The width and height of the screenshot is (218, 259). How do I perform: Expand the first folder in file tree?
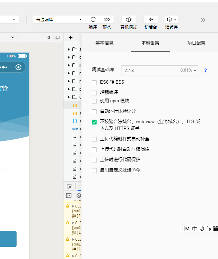69,49
